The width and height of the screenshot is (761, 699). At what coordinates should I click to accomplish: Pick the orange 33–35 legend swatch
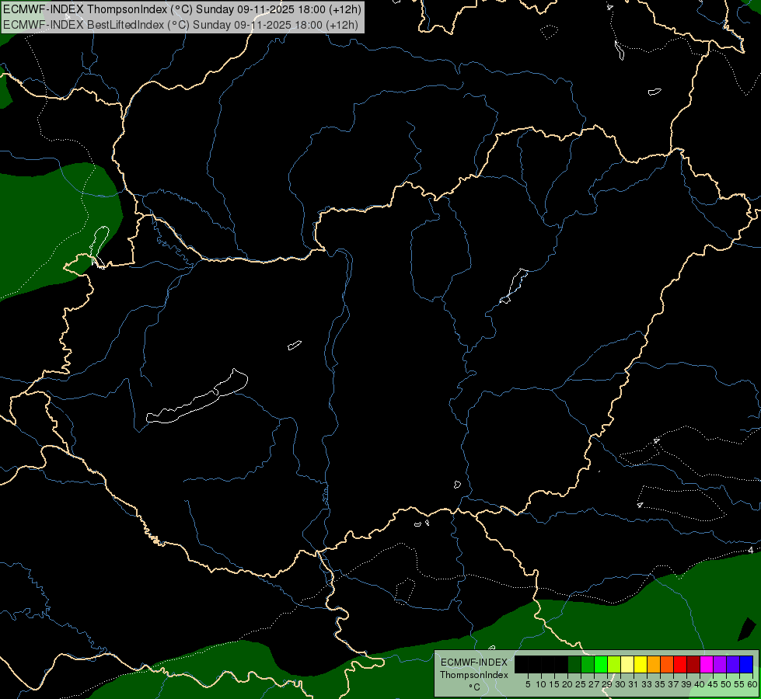(x=654, y=664)
